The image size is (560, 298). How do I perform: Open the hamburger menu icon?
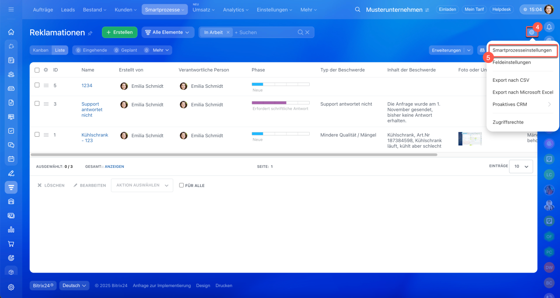[x=11, y=9]
